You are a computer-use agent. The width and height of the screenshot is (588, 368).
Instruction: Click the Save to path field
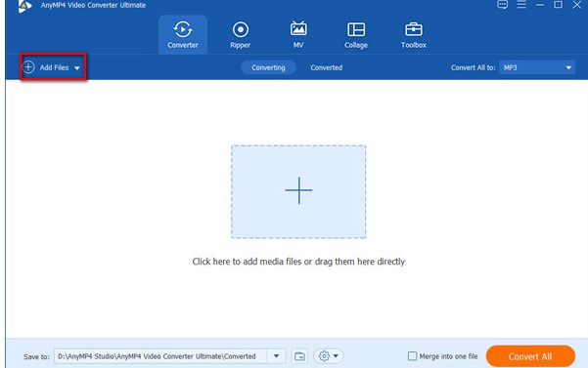160,356
